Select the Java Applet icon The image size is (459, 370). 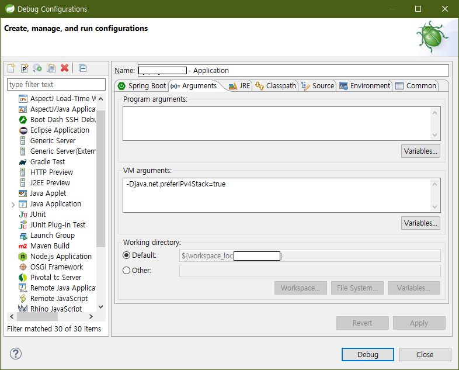(x=23, y=193)
